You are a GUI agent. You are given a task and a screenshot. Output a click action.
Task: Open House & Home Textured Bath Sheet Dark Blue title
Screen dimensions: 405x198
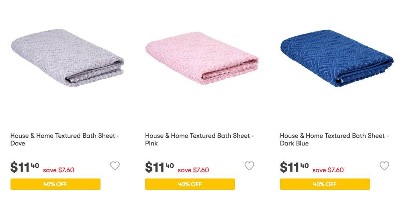[x=334, y=139]
